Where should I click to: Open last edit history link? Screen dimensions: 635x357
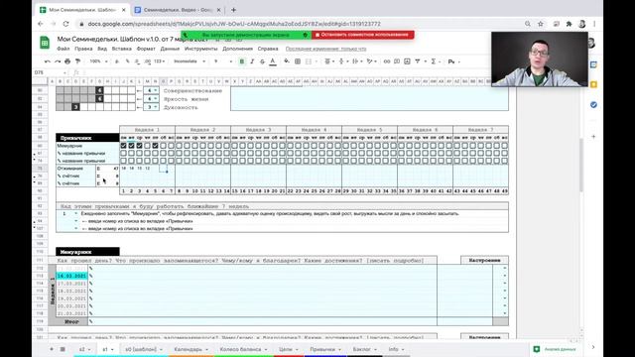(326, 49)
